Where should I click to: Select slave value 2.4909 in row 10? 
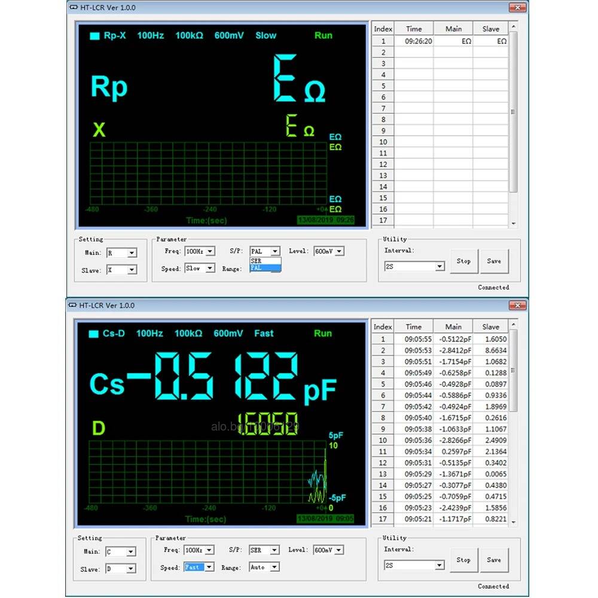490,441
